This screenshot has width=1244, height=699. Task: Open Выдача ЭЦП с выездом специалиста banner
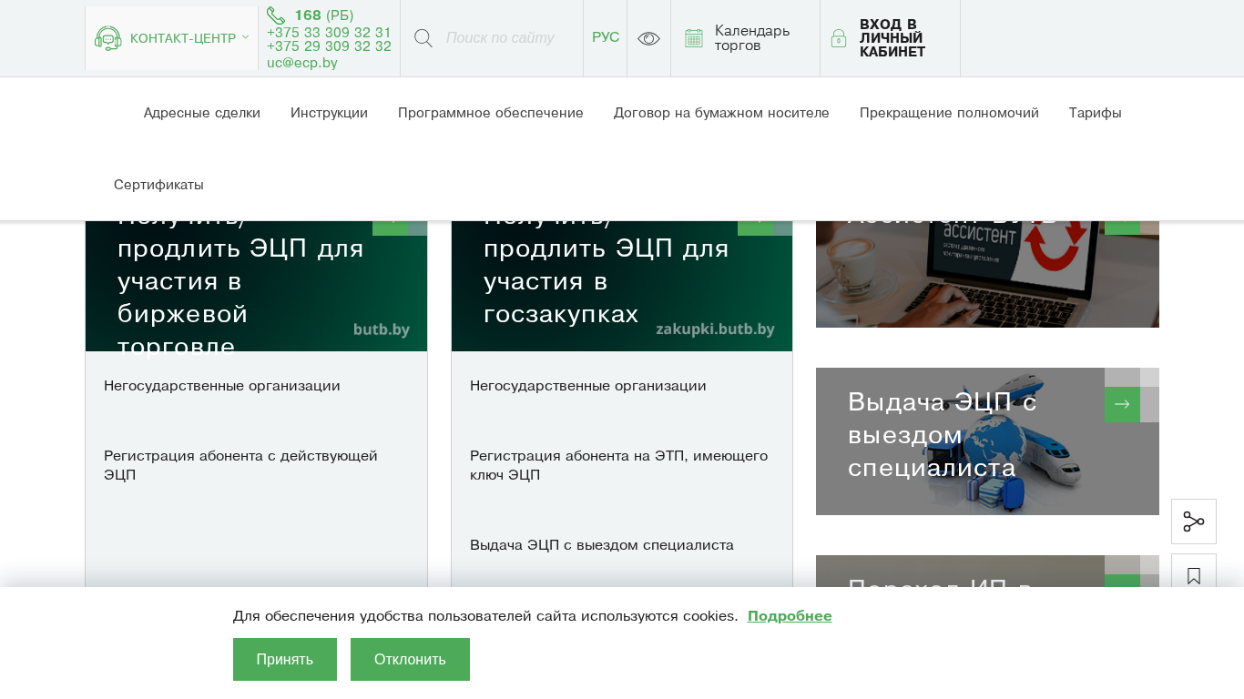pos(987,441)
